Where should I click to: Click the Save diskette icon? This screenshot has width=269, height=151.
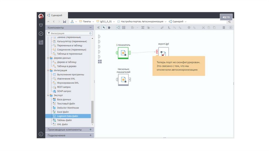(x=65, y=22)
